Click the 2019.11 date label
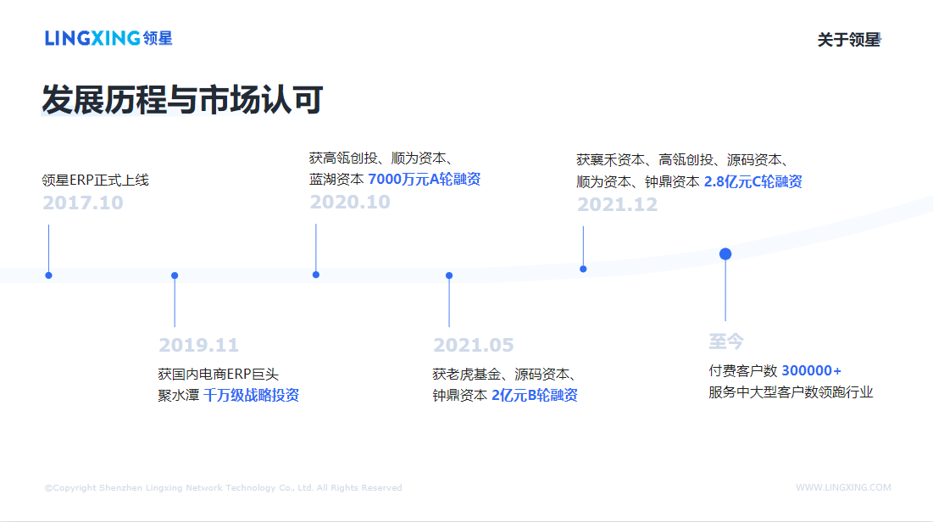This screenshot has height=522, width=933. click(x=198, y=345)
